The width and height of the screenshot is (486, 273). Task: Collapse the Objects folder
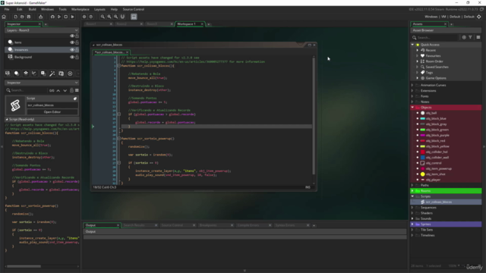tap(412, 108)
